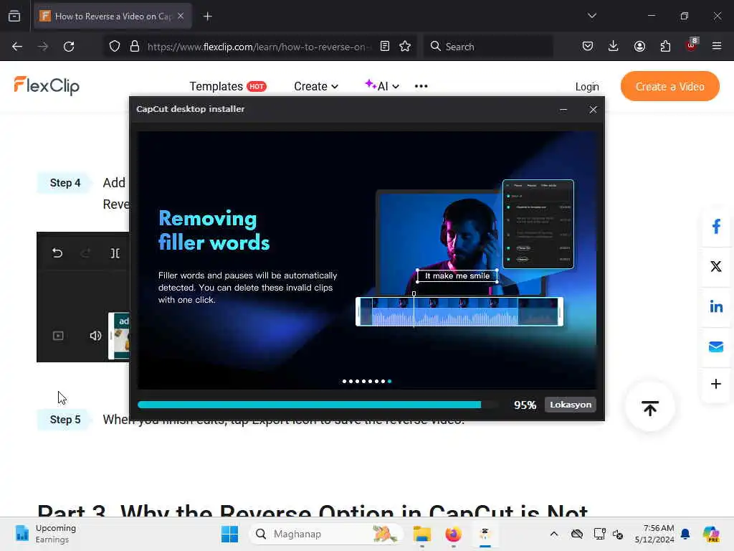Share the article on X

(x=716, y=266)
